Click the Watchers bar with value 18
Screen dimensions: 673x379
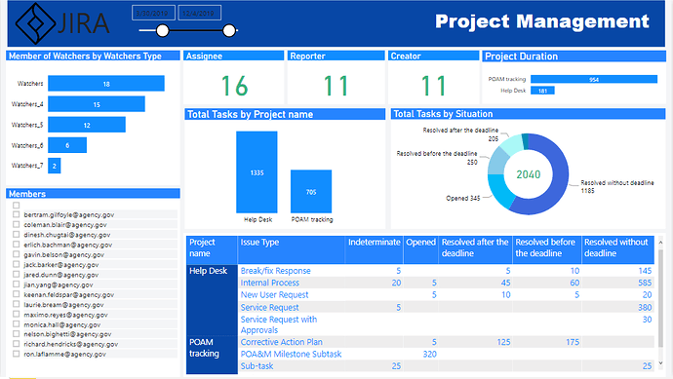pyautogui.click(x=106, y=84)
